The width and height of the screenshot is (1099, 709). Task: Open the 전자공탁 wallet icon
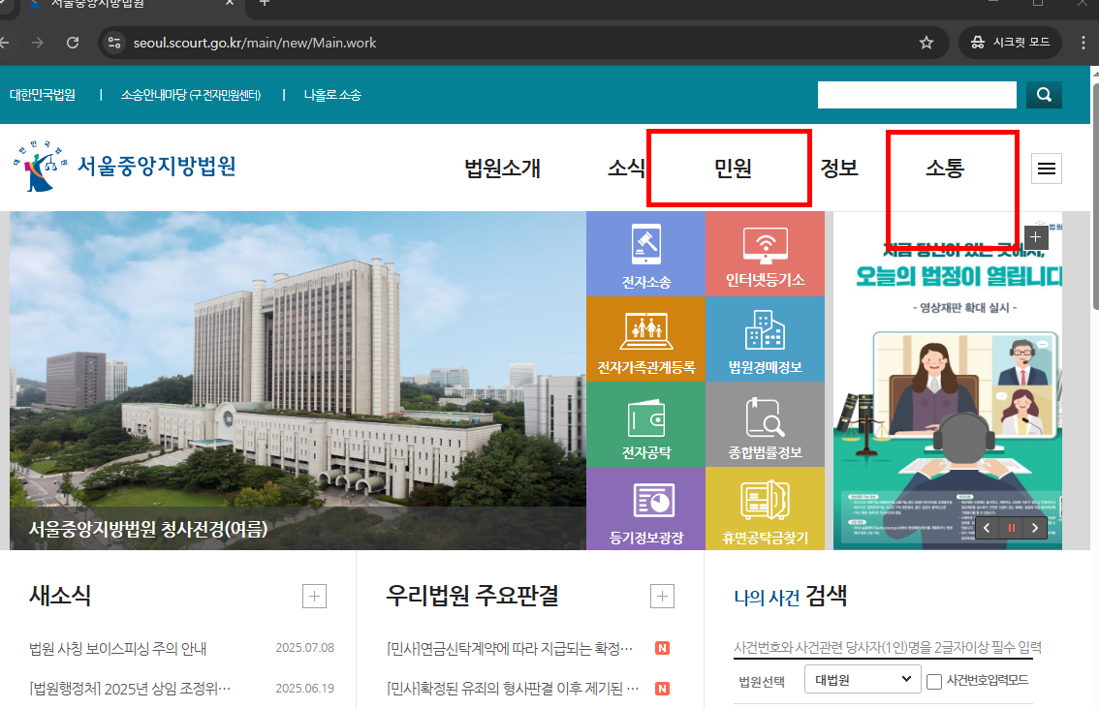pyautogui.click(x=645, y=424)
